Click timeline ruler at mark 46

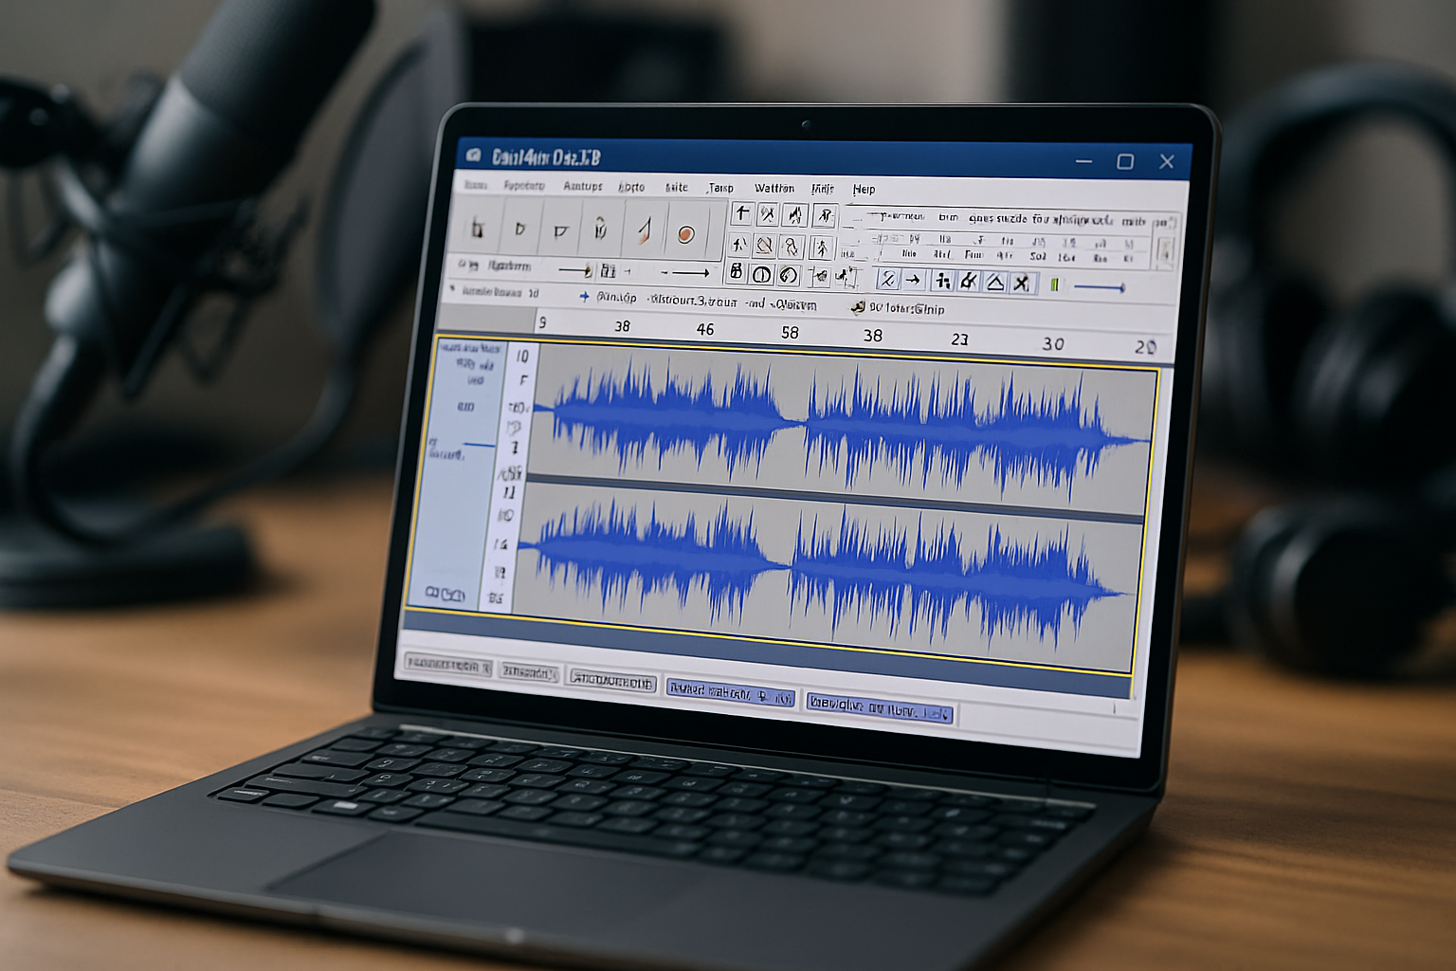pyautogui.click(x=705, y=329)
